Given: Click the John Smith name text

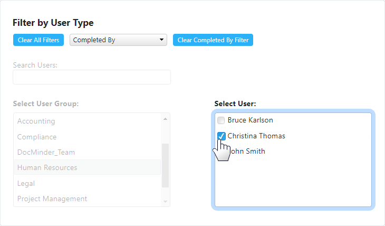Looking at the screenshot, I should tap(248, 152).
